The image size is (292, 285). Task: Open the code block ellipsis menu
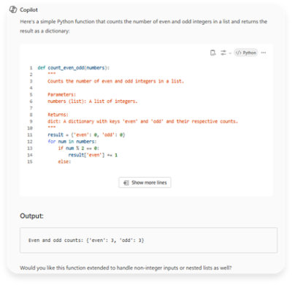264,53
